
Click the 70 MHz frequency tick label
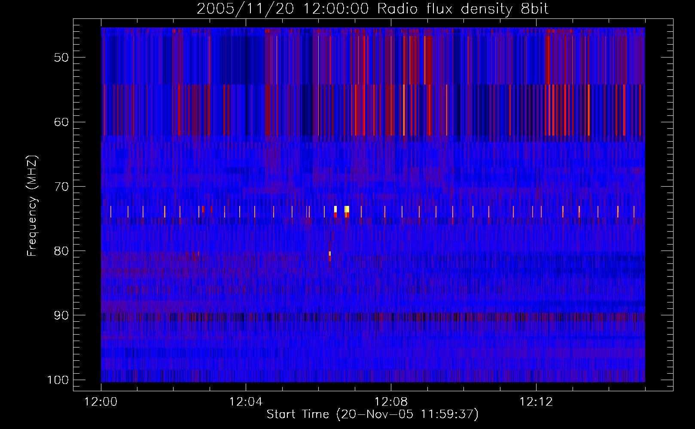point(61,187)
